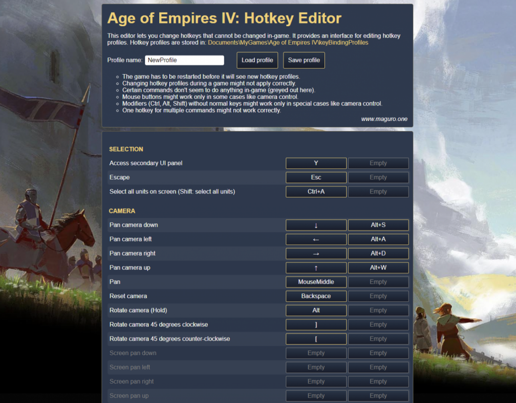This screenshot has height=403, width=516.
Task: Rebind the Esc key for Escape command
Action: tap(316, 177)
